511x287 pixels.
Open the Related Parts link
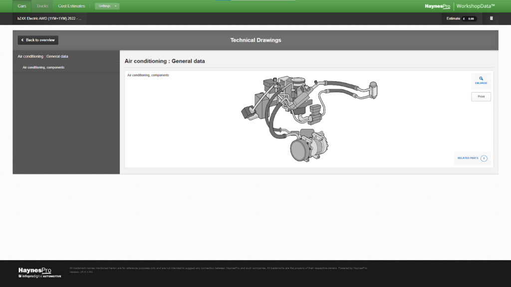pos(468,158)
